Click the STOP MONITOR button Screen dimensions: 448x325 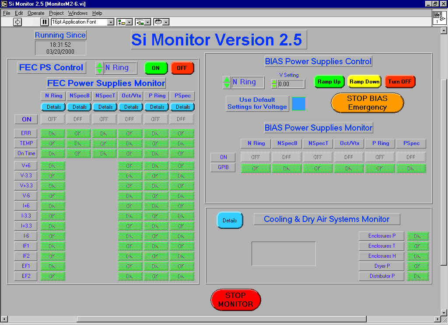click(x=236, y=300)
